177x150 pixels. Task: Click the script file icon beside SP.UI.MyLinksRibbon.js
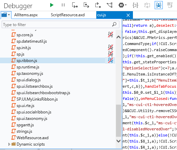13,99
